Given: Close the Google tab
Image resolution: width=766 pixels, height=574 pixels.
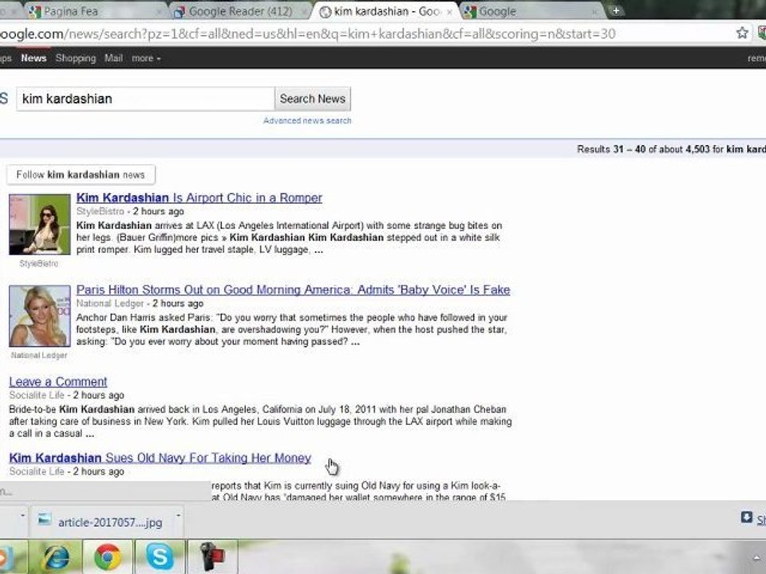Looking at the screenshot, I should click(x=595, y=12).
